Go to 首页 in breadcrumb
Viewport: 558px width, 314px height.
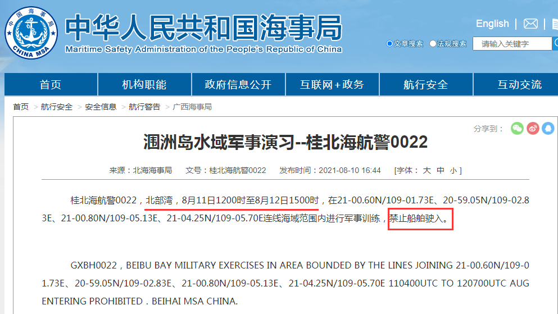pos(21,107)
